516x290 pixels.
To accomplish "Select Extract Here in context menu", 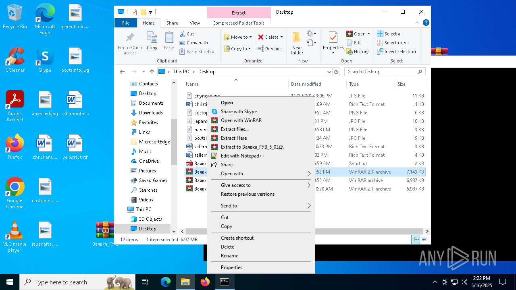I will coord(234,138).
